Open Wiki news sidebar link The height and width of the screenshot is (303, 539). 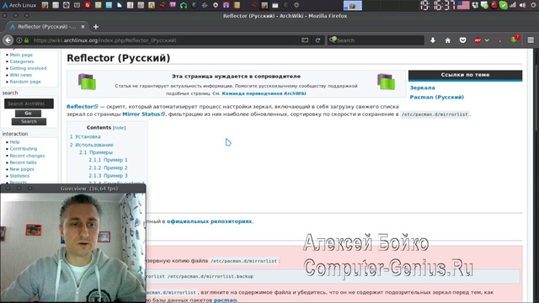(20, 75)
